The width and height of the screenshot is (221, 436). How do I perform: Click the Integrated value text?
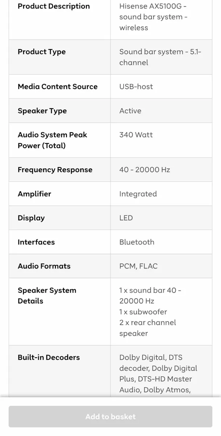[x=138, y=194]
